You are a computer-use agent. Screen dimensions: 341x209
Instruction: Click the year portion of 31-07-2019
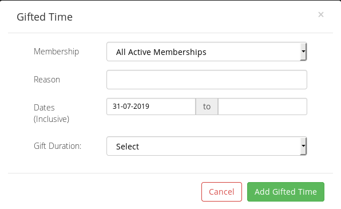click(141, 107)
